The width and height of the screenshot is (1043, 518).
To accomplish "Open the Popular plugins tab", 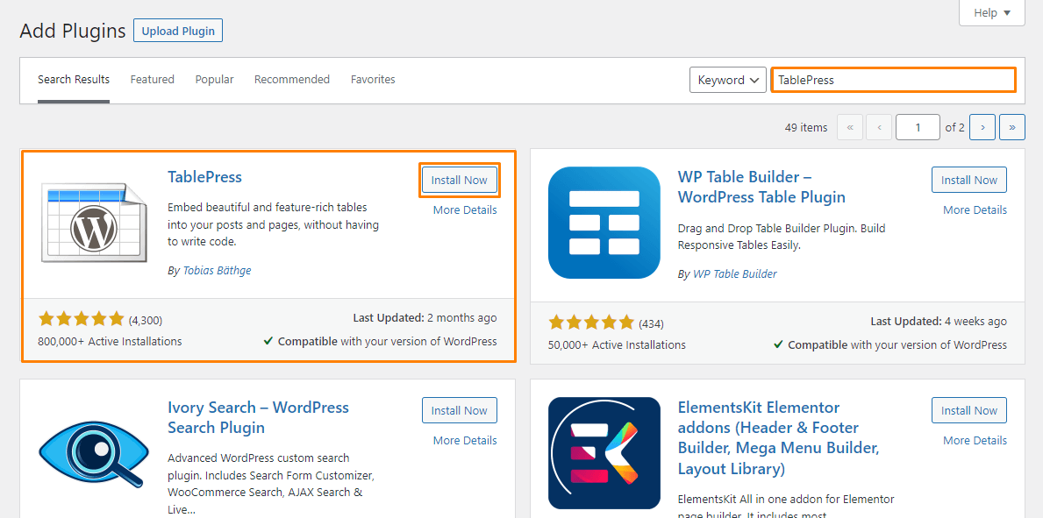I will pyautogui.click(x=214, y=80).
